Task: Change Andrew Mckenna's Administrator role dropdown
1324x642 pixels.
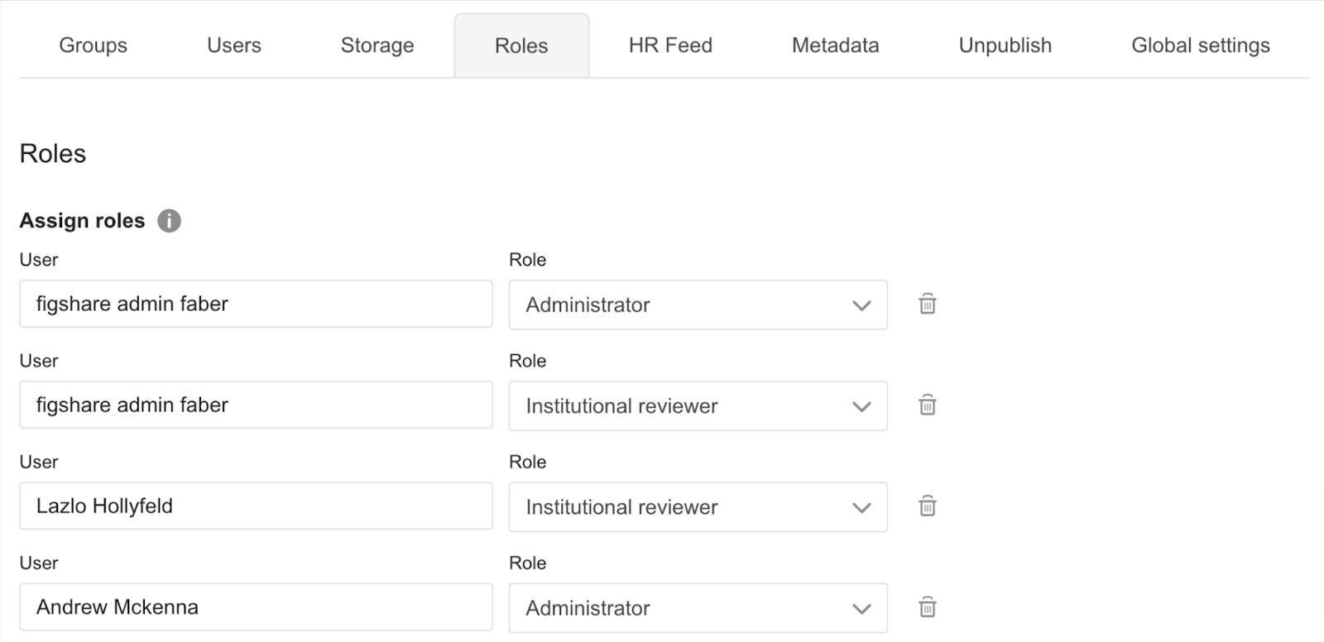Action: pos(698,608)
